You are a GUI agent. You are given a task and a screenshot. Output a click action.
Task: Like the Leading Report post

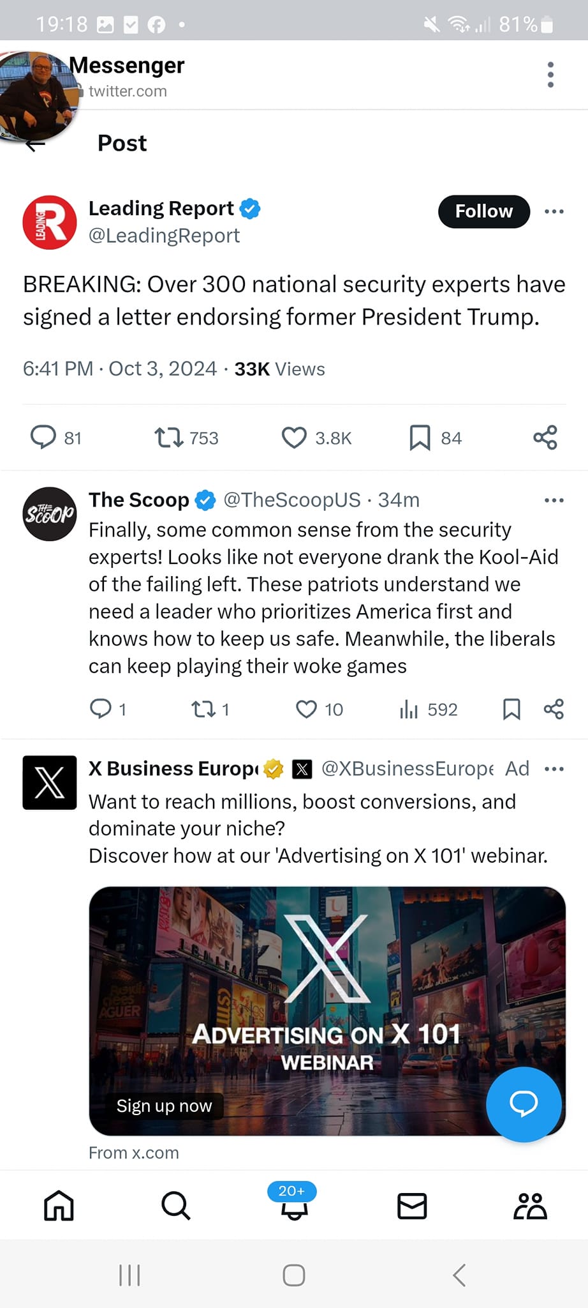coord(294,437)
